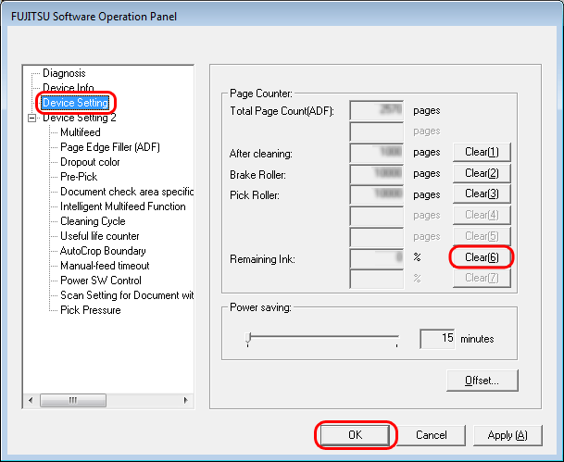This screenshot has width=564, height=462.
Task: Open Intelligent Multifeed Function settings
Action: tap(122, 206)
